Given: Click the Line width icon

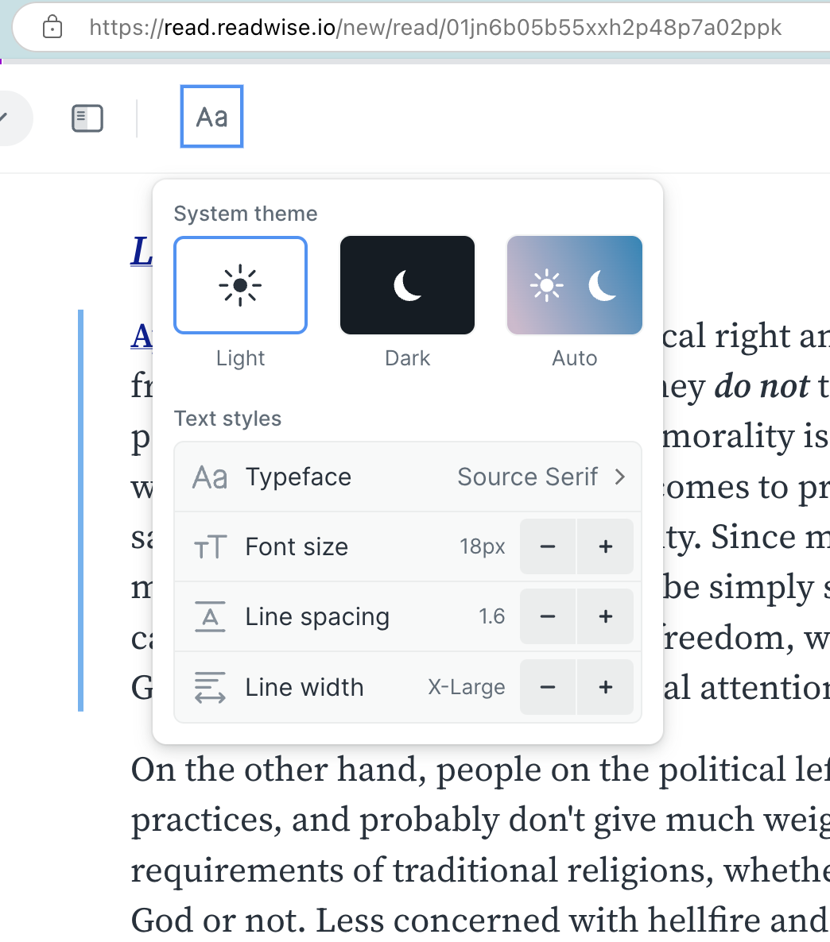Looking at the screenshot, I should coord(210,688).
